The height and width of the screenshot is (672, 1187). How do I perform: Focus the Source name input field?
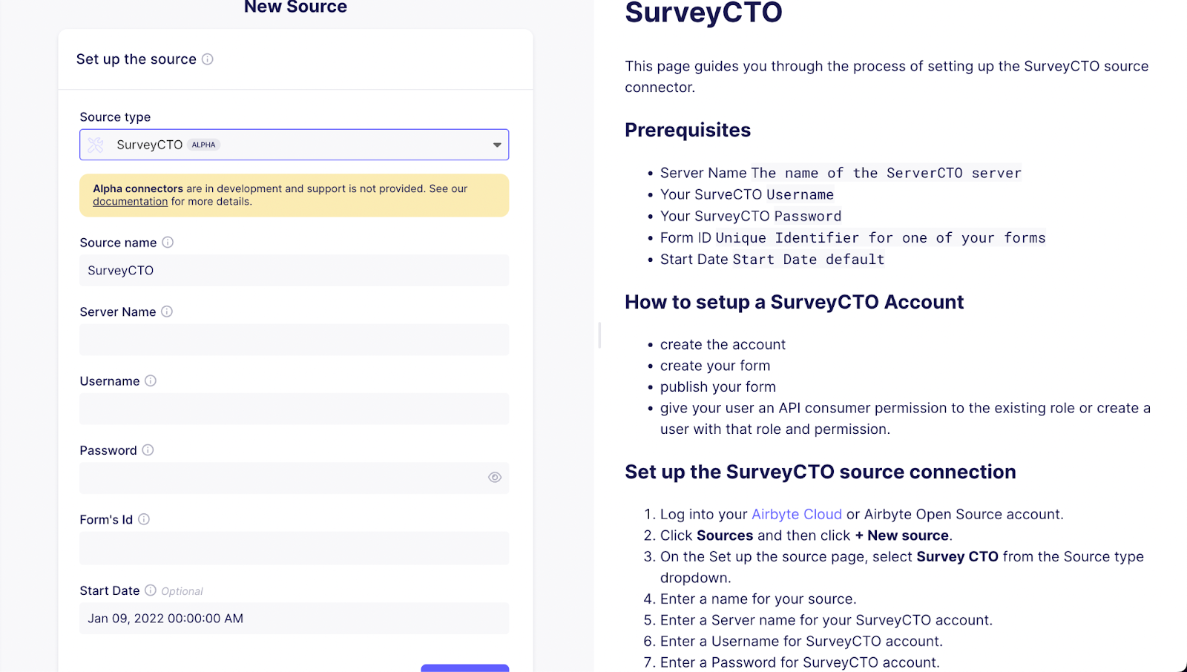pos(294,271)
